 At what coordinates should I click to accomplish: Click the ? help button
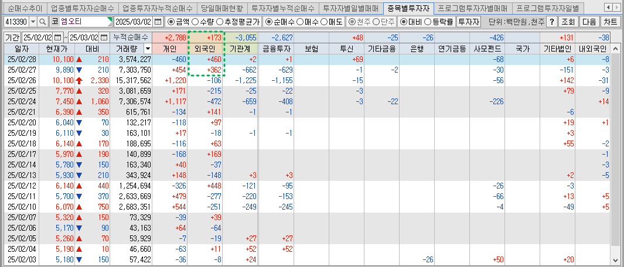[551, 22]
